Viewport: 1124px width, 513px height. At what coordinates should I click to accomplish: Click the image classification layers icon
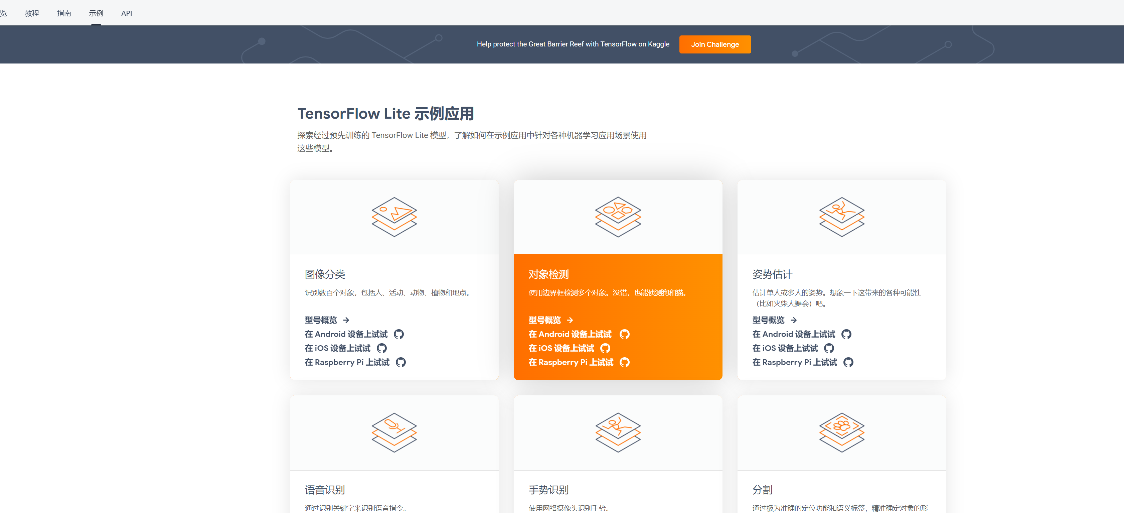click(x=394, y=217)
